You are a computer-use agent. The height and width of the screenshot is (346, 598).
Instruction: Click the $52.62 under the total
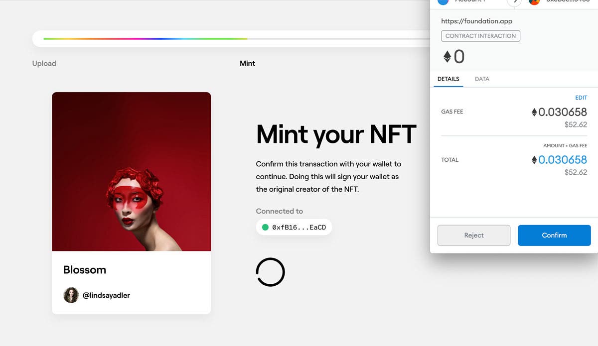[576, 172]
